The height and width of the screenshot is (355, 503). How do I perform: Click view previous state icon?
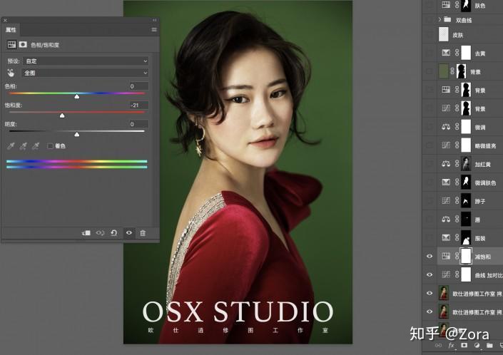[x=100, y=233]
